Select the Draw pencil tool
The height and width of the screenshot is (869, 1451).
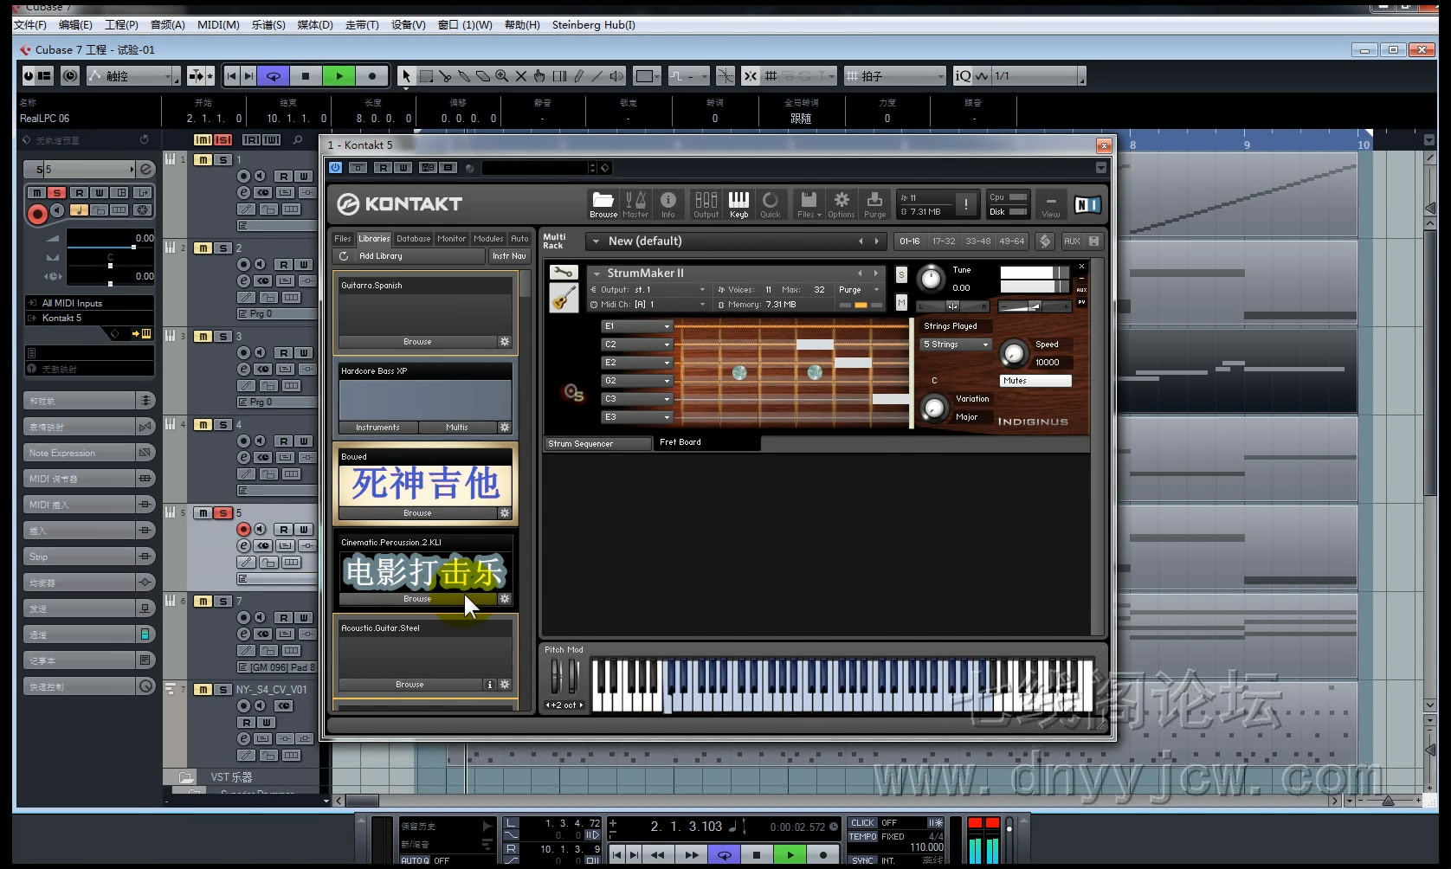(x=578, y=76)
